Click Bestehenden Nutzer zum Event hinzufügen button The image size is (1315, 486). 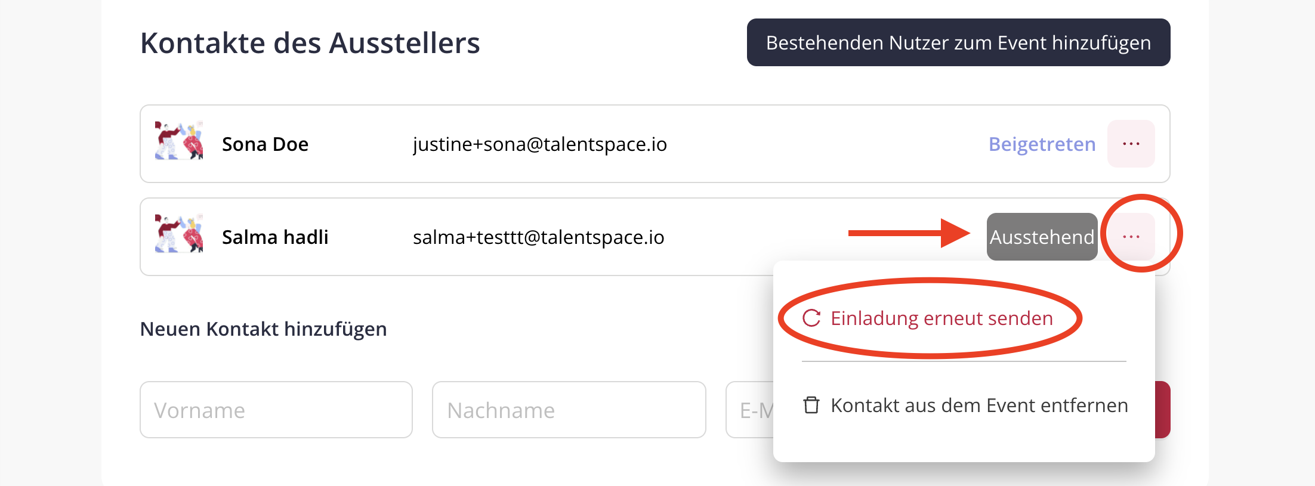coord(958,42)
